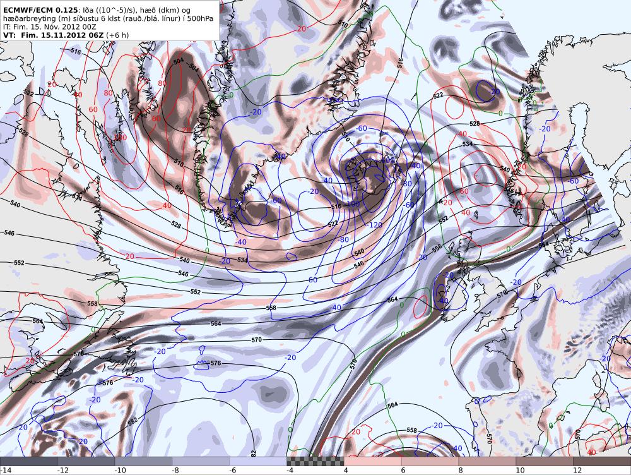Click legend swatch between 8 and 10
The image size is (631, 475).
pos(487,461)
